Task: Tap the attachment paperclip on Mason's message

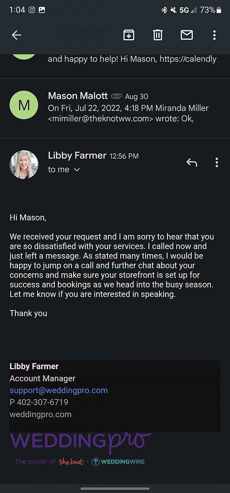Action: click(117, 96)
